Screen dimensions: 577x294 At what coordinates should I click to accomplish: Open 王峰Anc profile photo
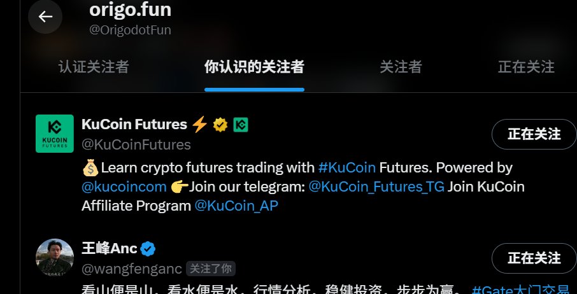55,257
